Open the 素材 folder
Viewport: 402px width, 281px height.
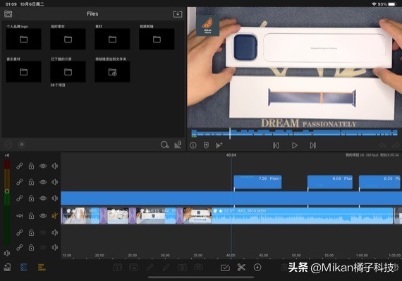(x=112, y=39)
